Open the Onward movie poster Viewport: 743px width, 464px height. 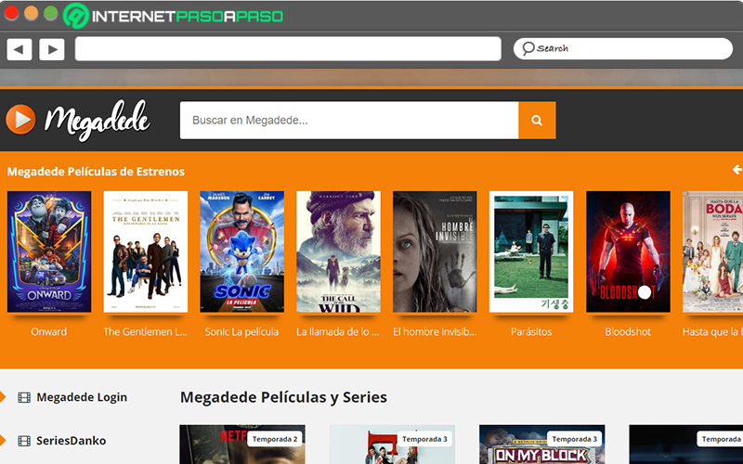pyautogui.click(x=49, y=251)
